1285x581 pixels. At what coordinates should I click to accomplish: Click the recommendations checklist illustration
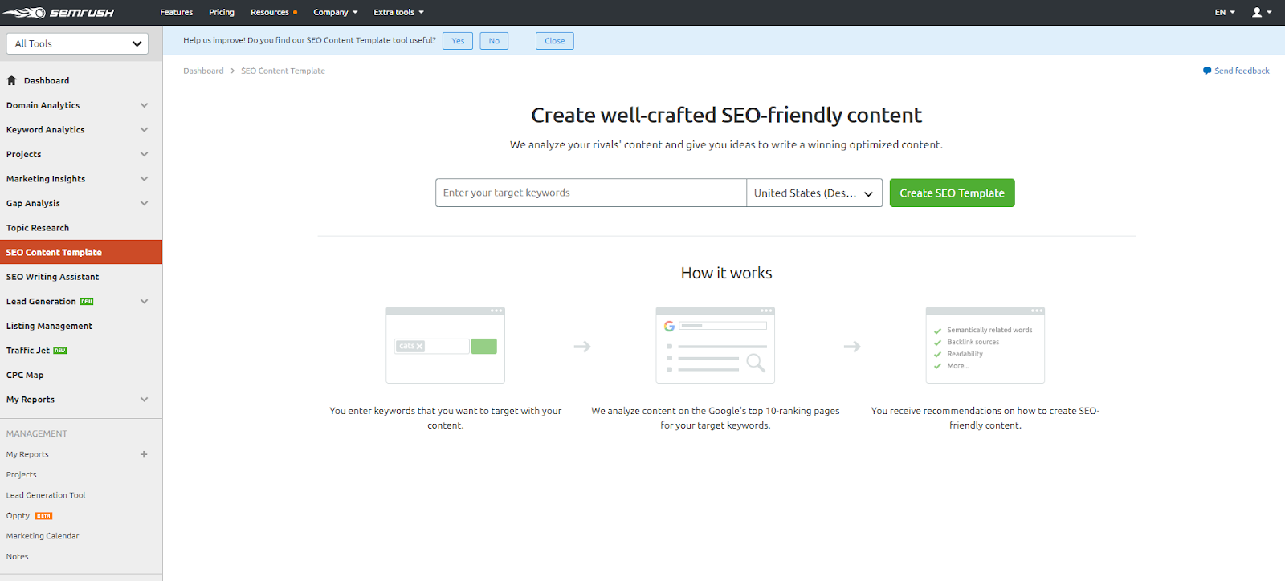click(x=985, y=345)
